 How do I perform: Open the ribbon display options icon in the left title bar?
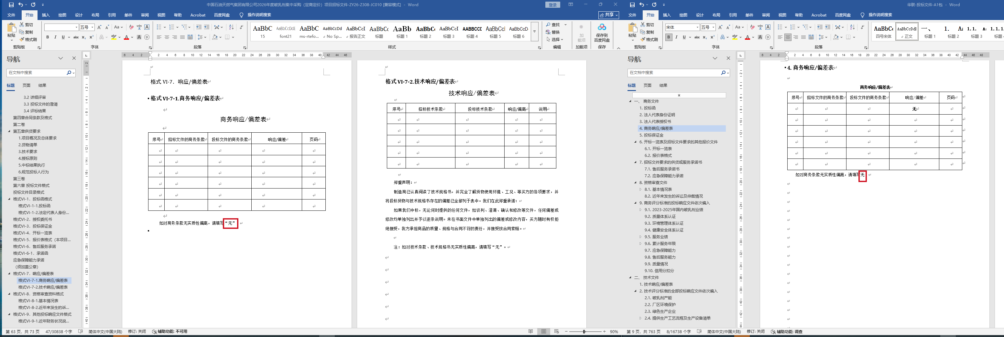tap(571, 5)
